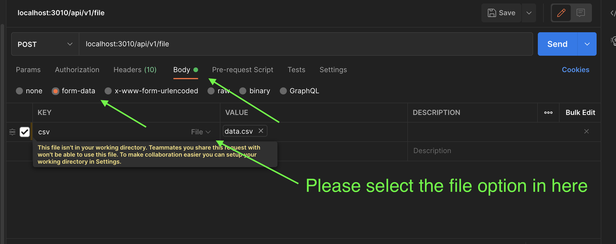Click the Save button

click(501, 13)
